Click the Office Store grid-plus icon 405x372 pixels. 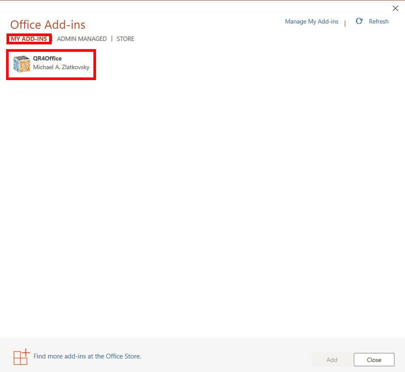click(x=21, y=356)
